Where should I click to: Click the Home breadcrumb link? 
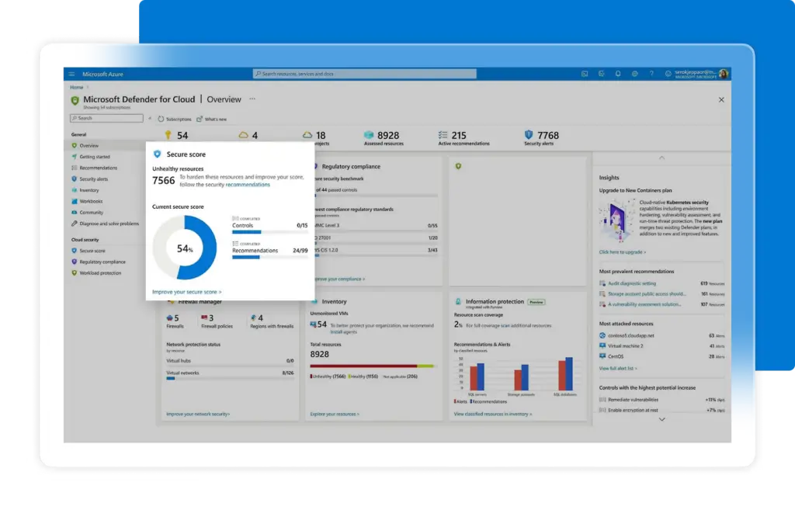77,87
